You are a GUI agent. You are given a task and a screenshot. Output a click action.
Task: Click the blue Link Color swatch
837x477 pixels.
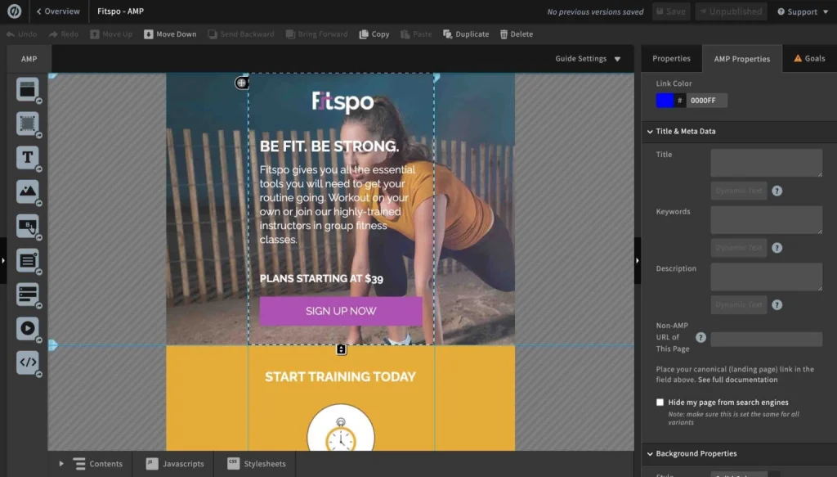coord(665,101)
